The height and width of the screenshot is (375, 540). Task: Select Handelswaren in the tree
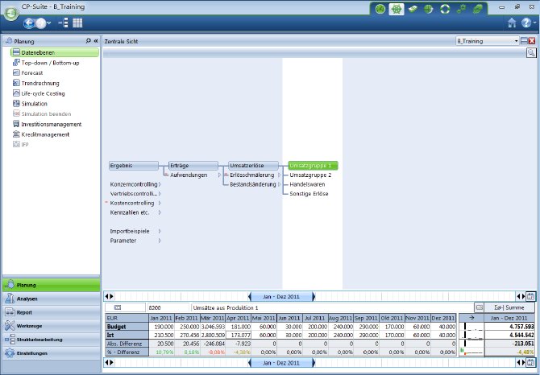click(307, 184)
